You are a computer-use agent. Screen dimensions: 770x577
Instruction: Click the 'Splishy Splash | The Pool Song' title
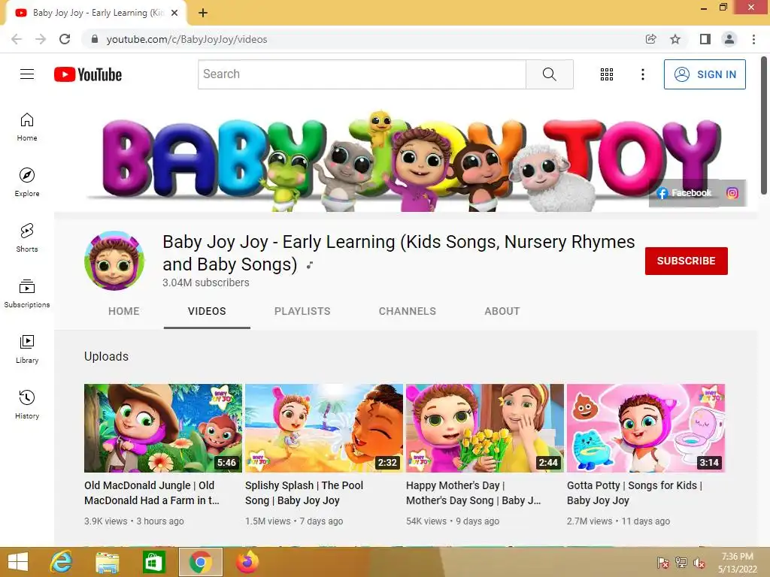[304, 493]
